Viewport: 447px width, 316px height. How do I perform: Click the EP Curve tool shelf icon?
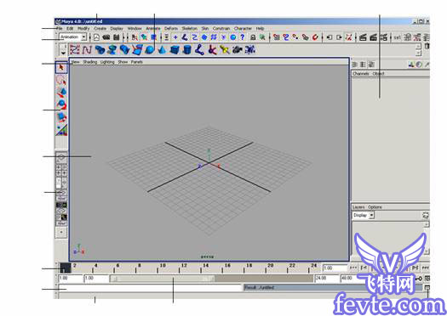tap(87, 50)
